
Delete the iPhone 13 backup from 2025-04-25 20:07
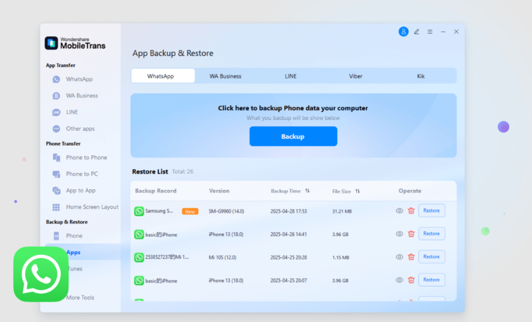click(x=411, y=280)
